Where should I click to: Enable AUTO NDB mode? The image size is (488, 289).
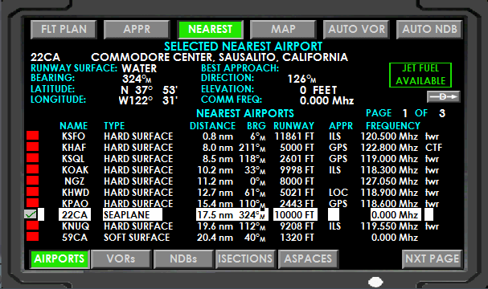(429, 29)
